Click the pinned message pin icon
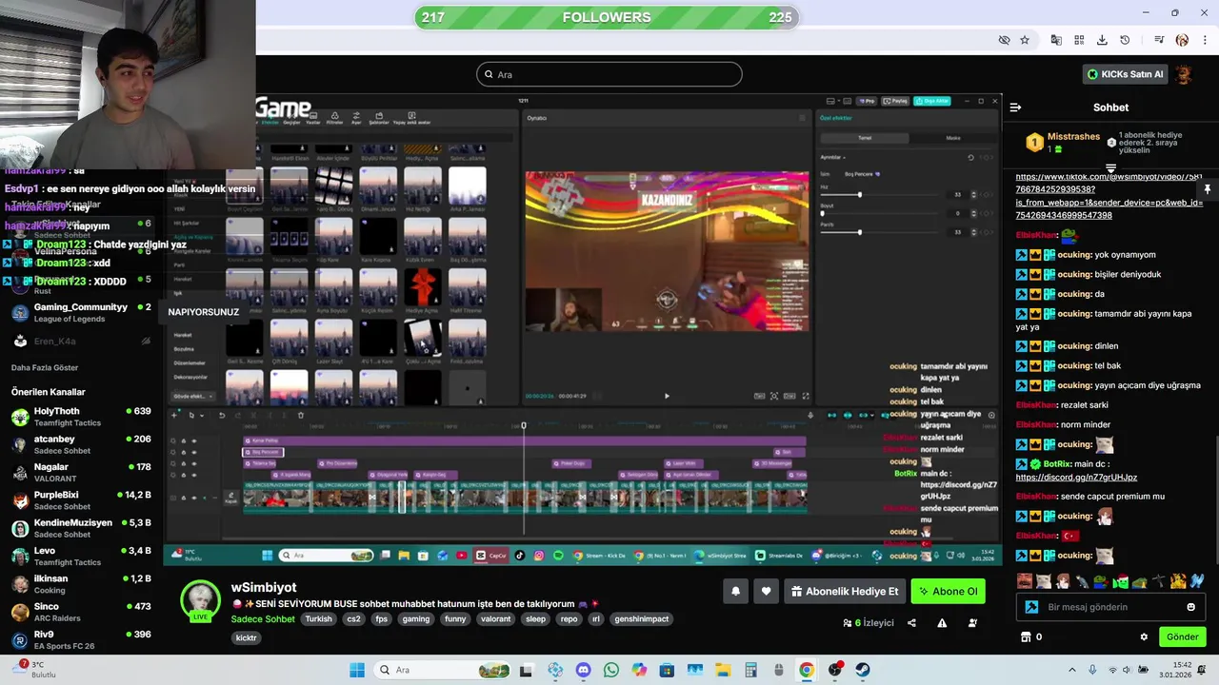The image size is (1219, 685). click(1207, 189)
